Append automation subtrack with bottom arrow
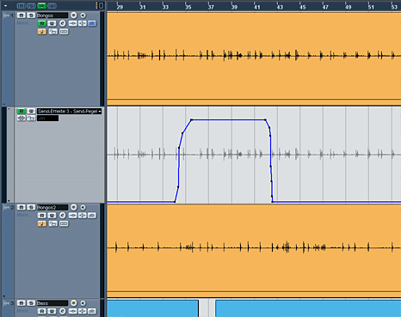The image size is (401, 317). (9, 200)
